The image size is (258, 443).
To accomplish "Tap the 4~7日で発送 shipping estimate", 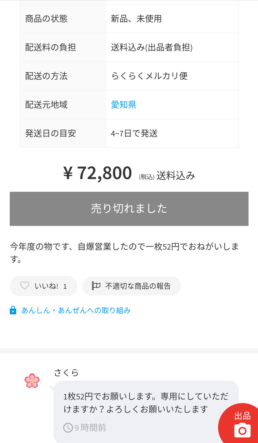I will (134, 133).
